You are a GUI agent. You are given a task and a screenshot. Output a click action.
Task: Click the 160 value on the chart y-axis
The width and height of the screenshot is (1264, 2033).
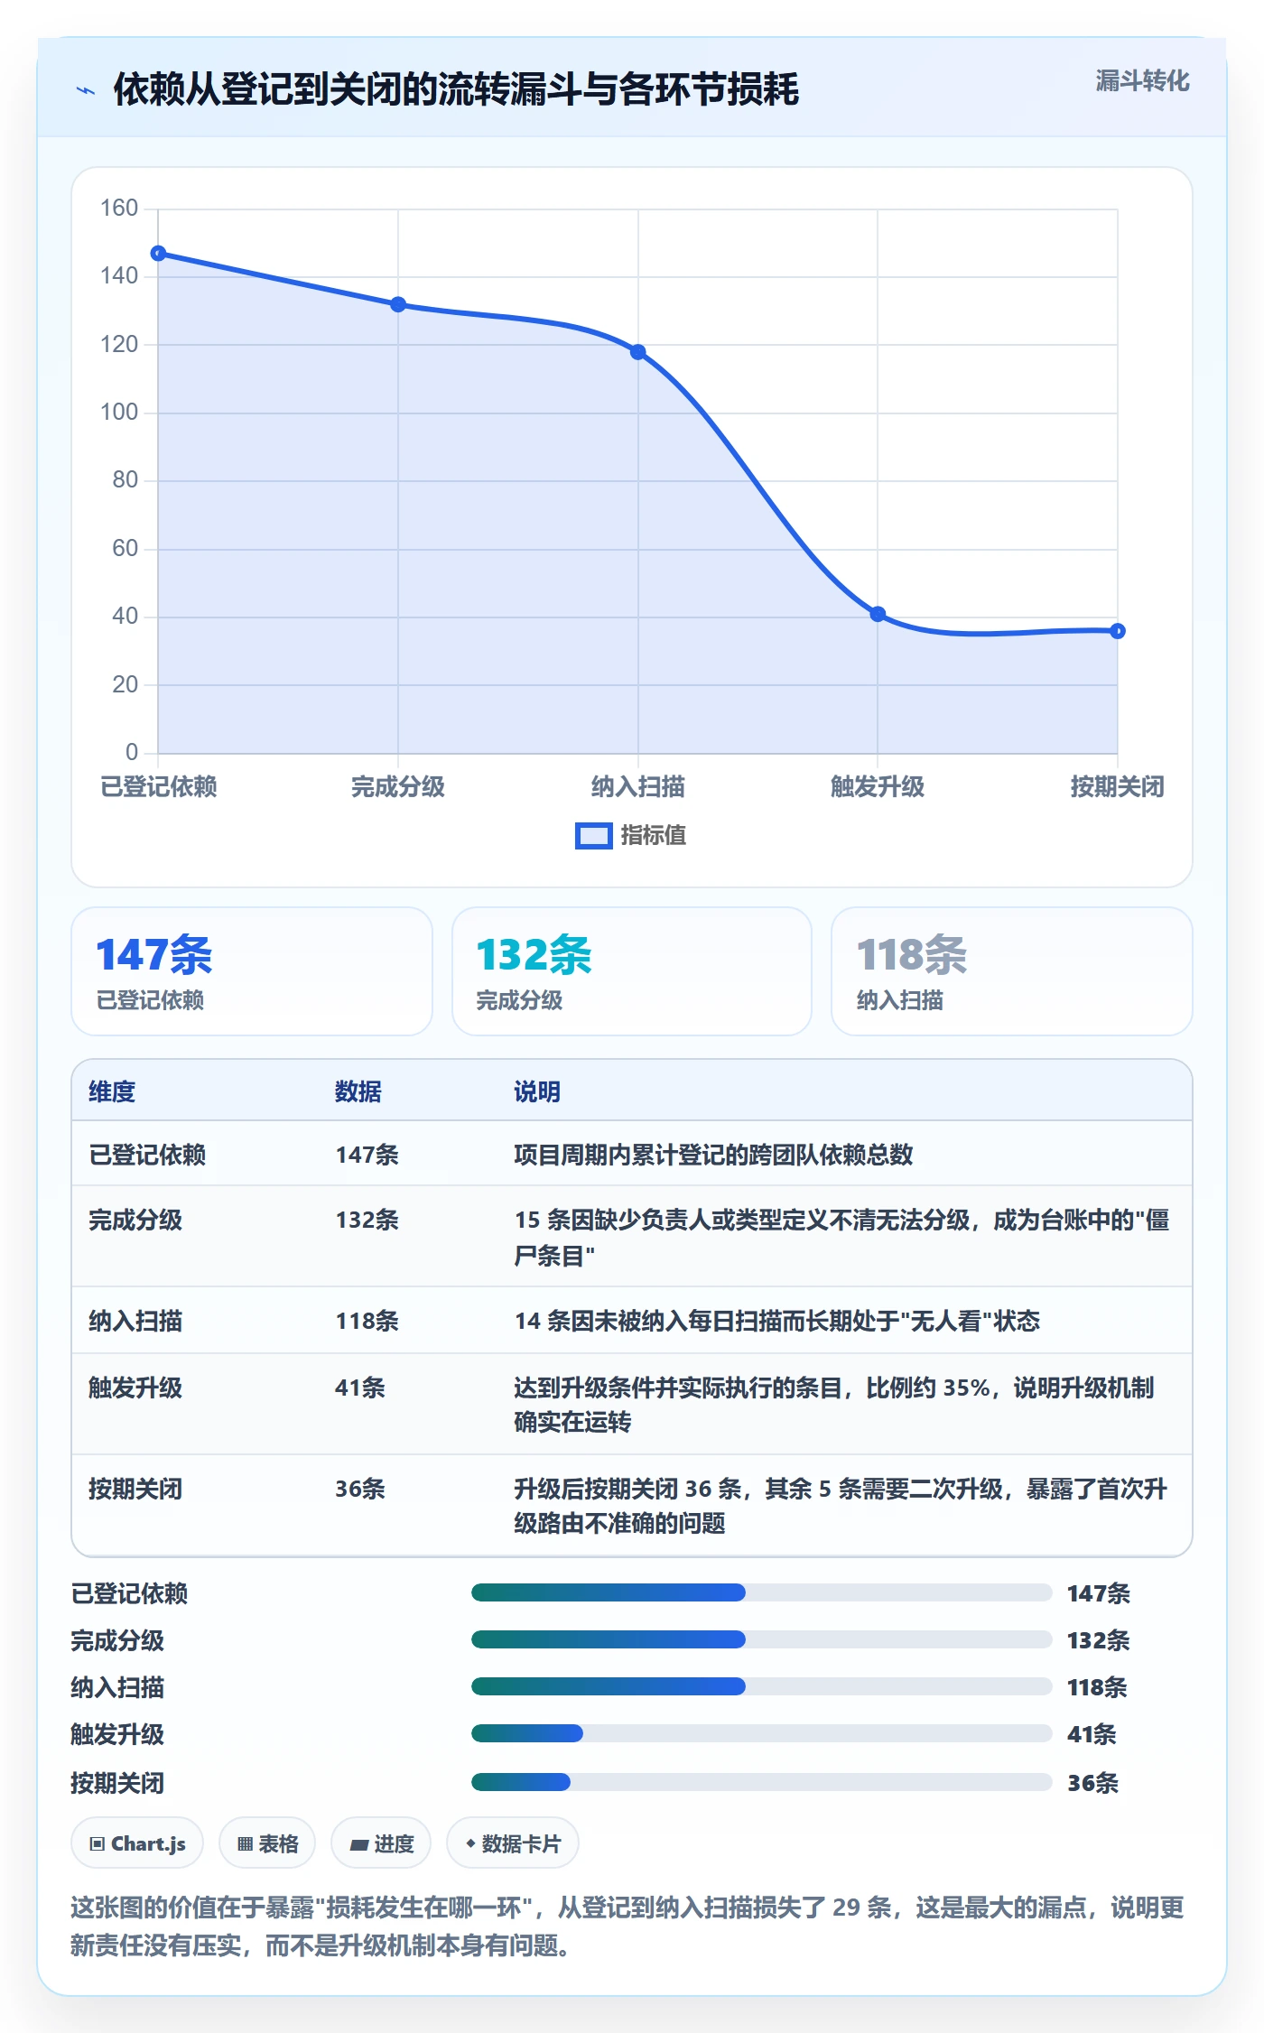pyautogui.click(x=119, y=209)
